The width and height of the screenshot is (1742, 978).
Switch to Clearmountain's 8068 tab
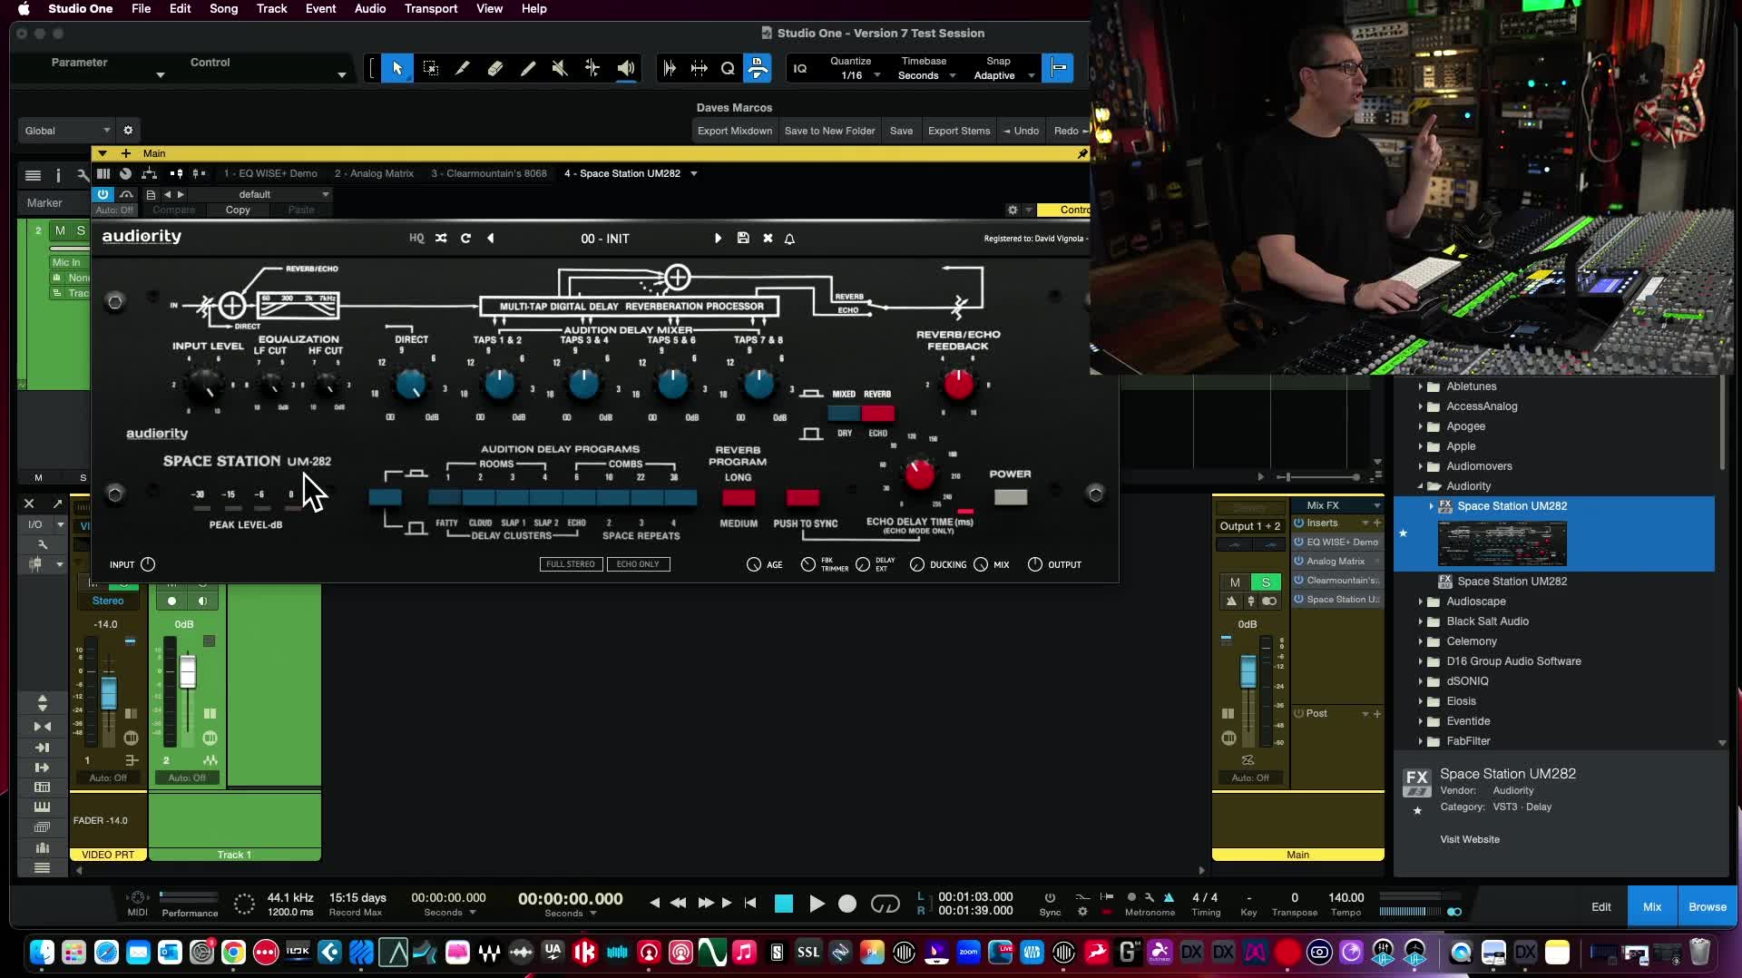pos(489,173)
